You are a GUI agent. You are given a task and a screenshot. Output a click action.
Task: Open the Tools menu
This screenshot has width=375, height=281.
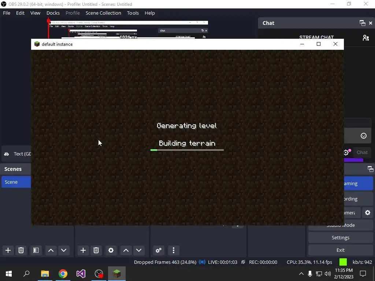pyautogui.click(x=133, y=13)
